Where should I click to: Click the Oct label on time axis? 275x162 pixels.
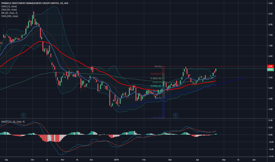tap(32, 160)
